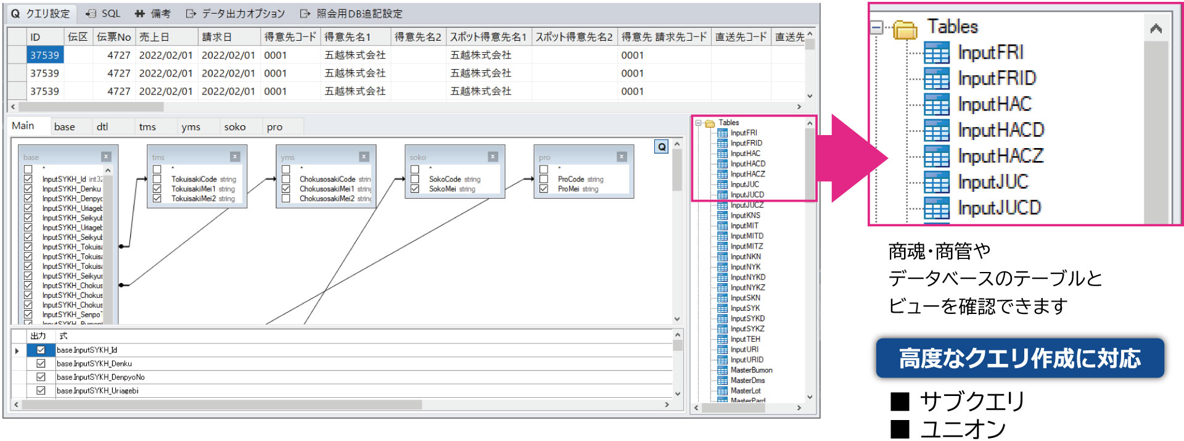Click the InputKNS table icon
The height and width of the screenshot is (441, 1184).
click(722, 216)
